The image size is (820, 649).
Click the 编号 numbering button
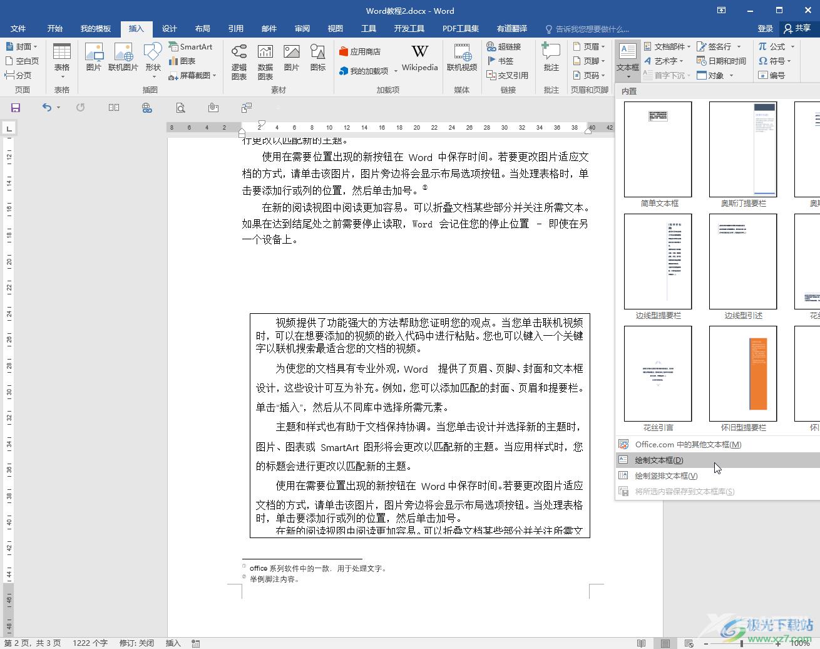point(771,75)
